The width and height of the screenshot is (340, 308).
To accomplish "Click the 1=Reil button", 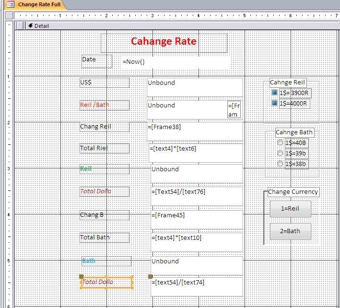I will (290, 209).
